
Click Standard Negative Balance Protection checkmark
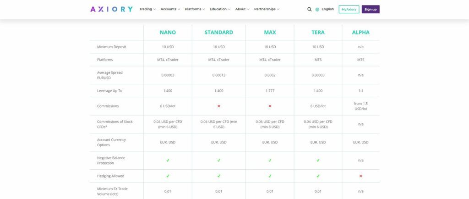tap(218, 160)
